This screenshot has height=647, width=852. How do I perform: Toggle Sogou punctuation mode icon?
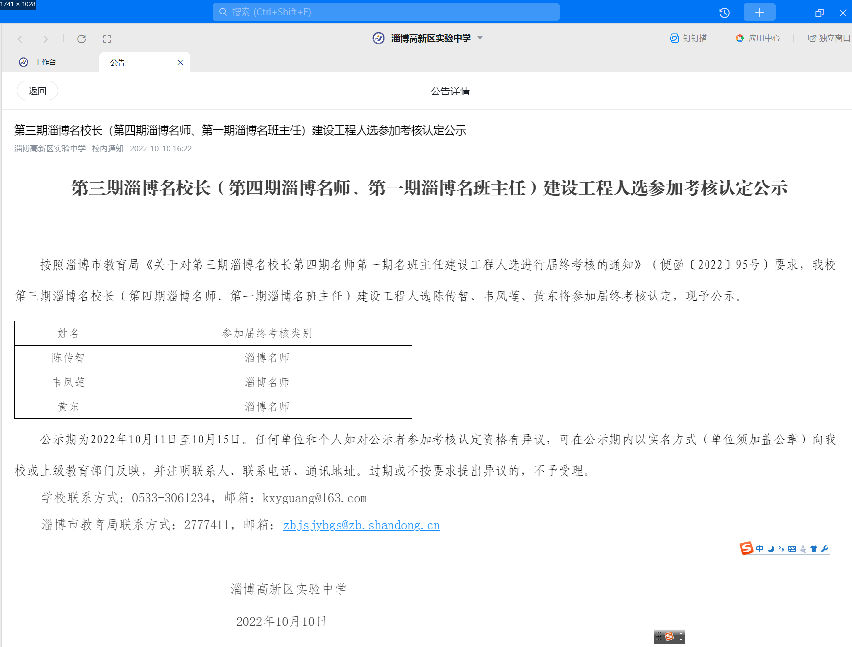pyautogui.click(x=781, y=549)
